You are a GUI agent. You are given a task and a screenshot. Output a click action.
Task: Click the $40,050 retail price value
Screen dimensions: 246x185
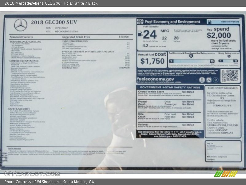pos(124,37)
